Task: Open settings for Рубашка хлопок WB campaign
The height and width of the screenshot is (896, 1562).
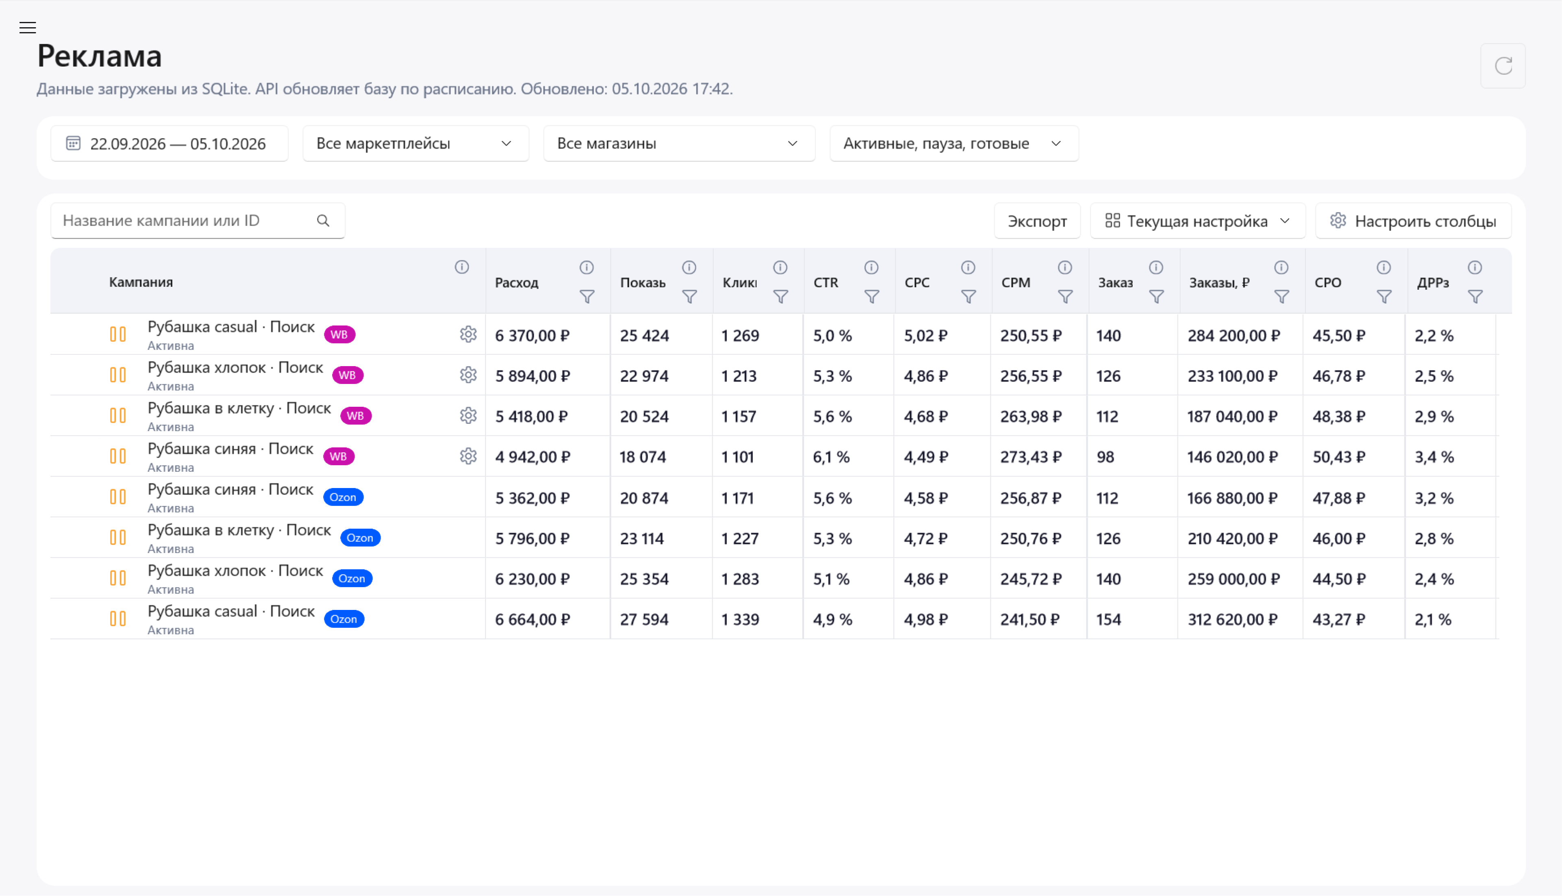Action: point(468,375)
